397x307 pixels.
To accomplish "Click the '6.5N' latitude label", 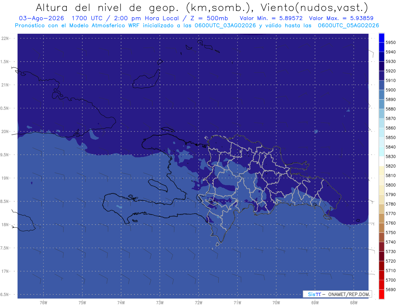I will (x=5, y=294).
